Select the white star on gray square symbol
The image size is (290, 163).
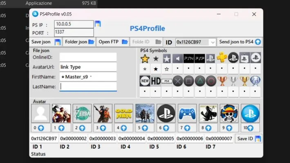(x=167, y=58)
